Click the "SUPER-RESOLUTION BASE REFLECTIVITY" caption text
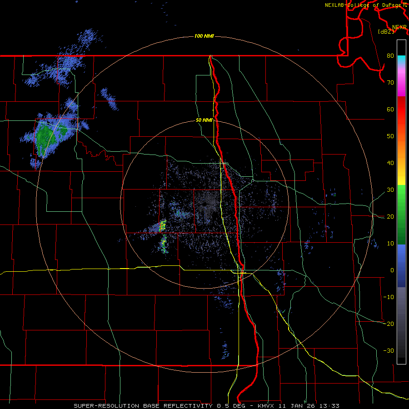The image size is (409, 409). pyautogui.click(x=143, y=406)
